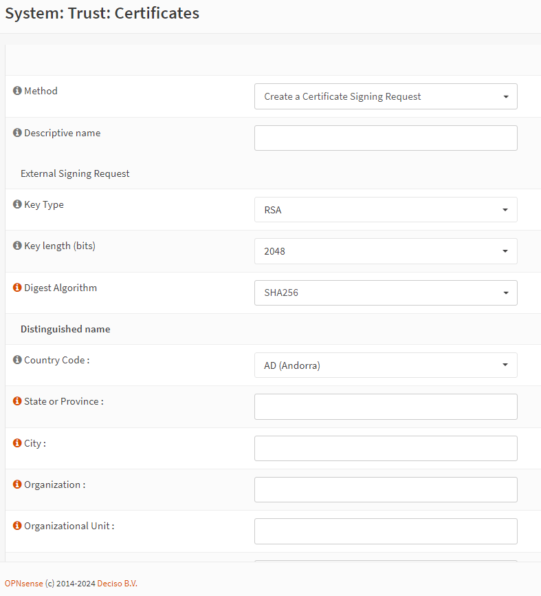Open the Key Type dropdown showing RSA
541x596 pixels.
(386, 209)
